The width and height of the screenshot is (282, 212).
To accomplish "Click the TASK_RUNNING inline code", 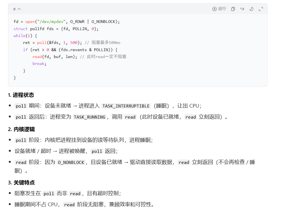I will click(90, 117).
